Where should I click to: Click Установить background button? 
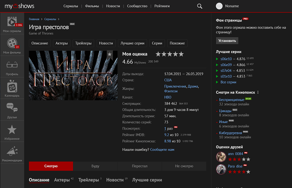(x=227, y=41)
